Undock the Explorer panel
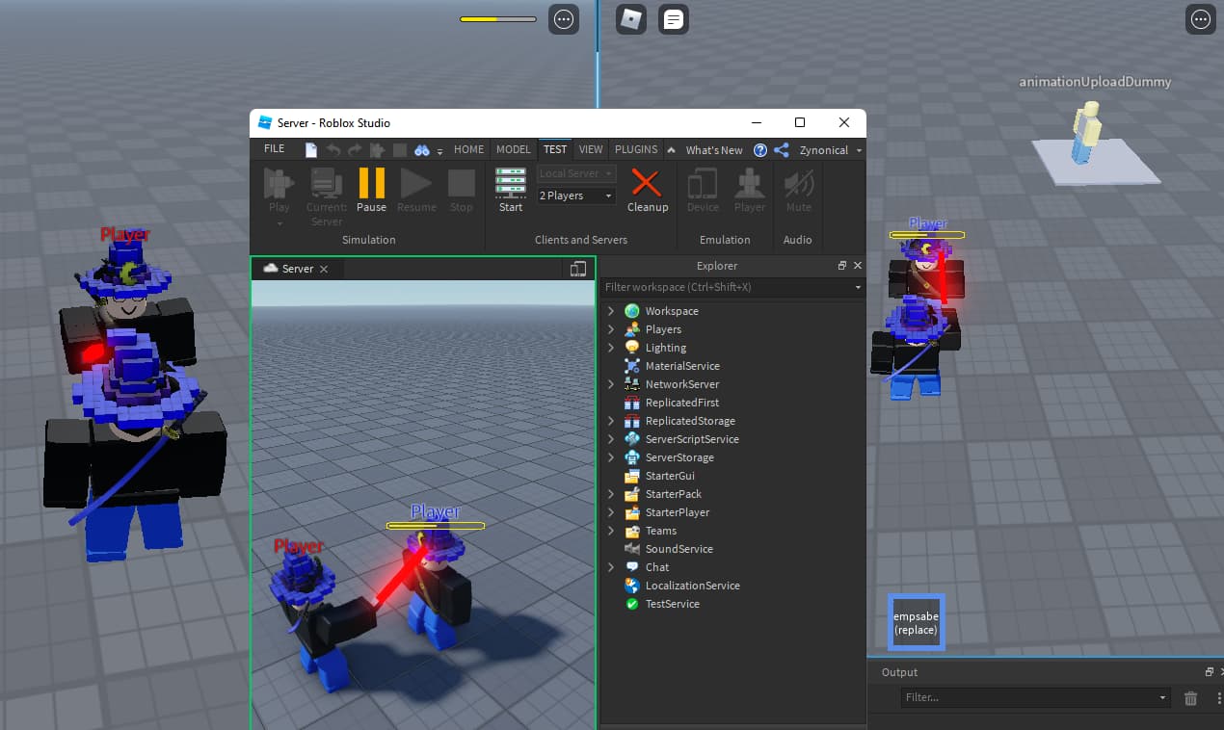Screen dimensions: 1224x730 tap(842, 266)
